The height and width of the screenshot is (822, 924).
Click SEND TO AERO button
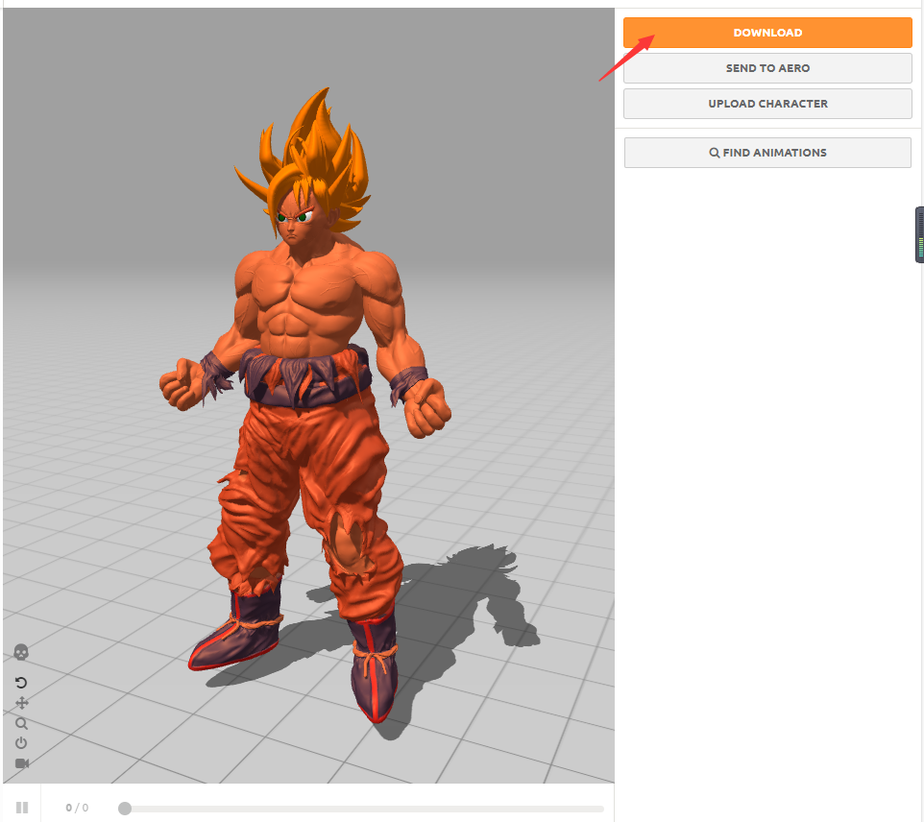767,68
